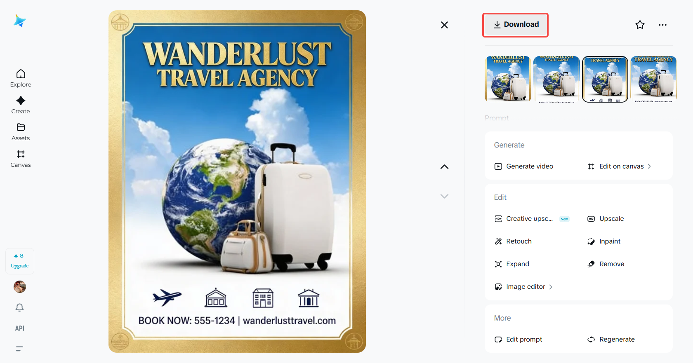Open the Assets folder

click(x=21, y=132)
